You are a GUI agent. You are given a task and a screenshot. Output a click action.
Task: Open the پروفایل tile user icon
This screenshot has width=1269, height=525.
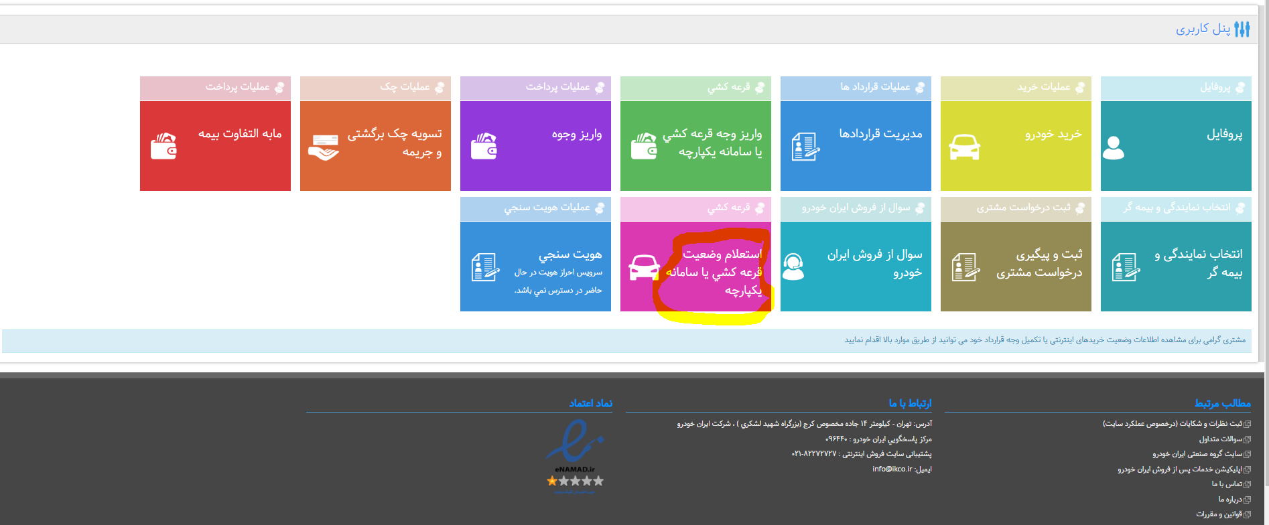pyautogui.click(x=1113, y=147)
